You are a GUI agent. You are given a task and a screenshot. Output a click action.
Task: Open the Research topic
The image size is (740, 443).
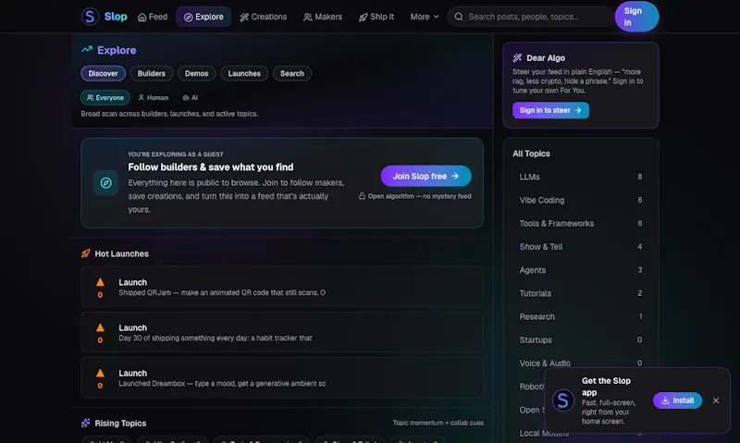[x=581, y=316]
